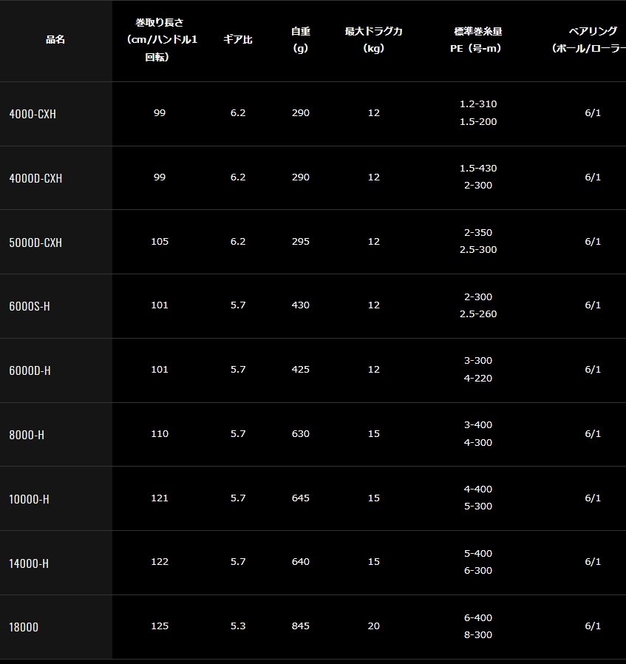626x664 pixels.
Task: Select the 6000D-H model name
Action: (x=30, y=370)
